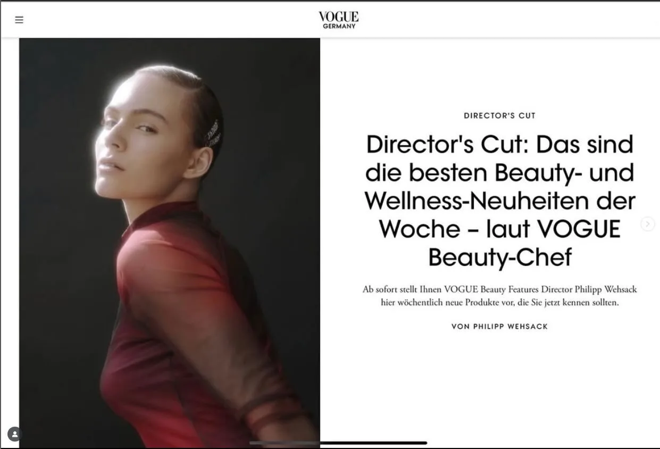Tap the dark home indicator bar

coord(338,443)
